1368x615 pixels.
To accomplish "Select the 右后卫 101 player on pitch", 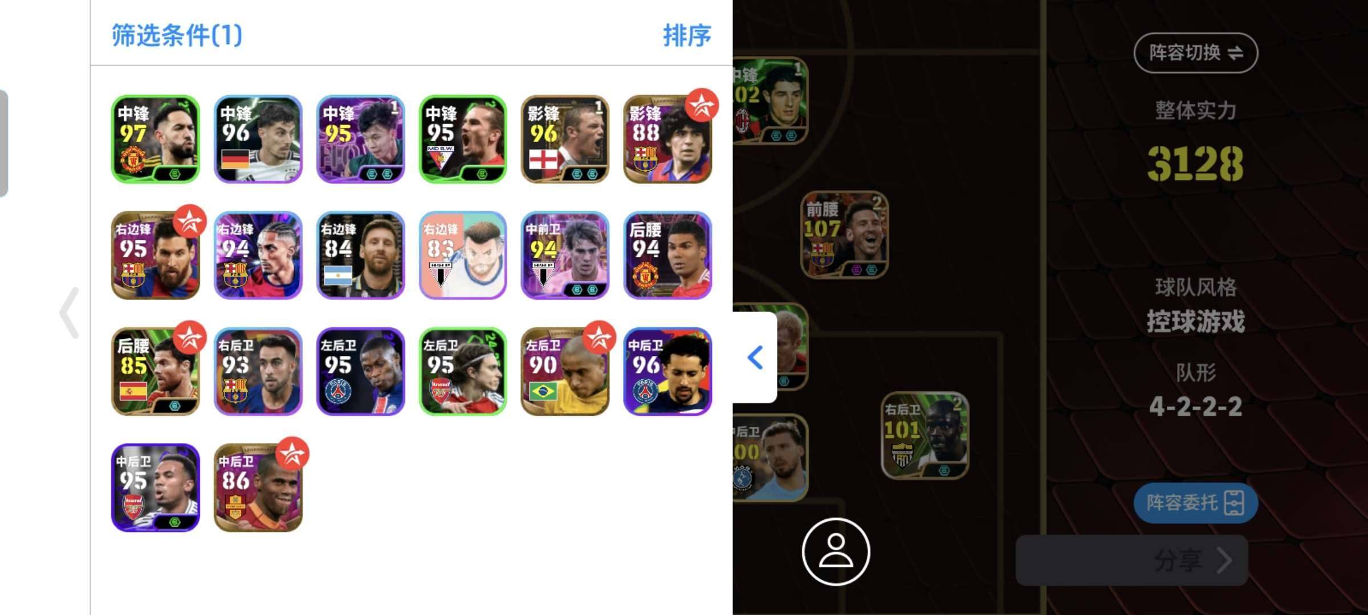I will point(925,436).
